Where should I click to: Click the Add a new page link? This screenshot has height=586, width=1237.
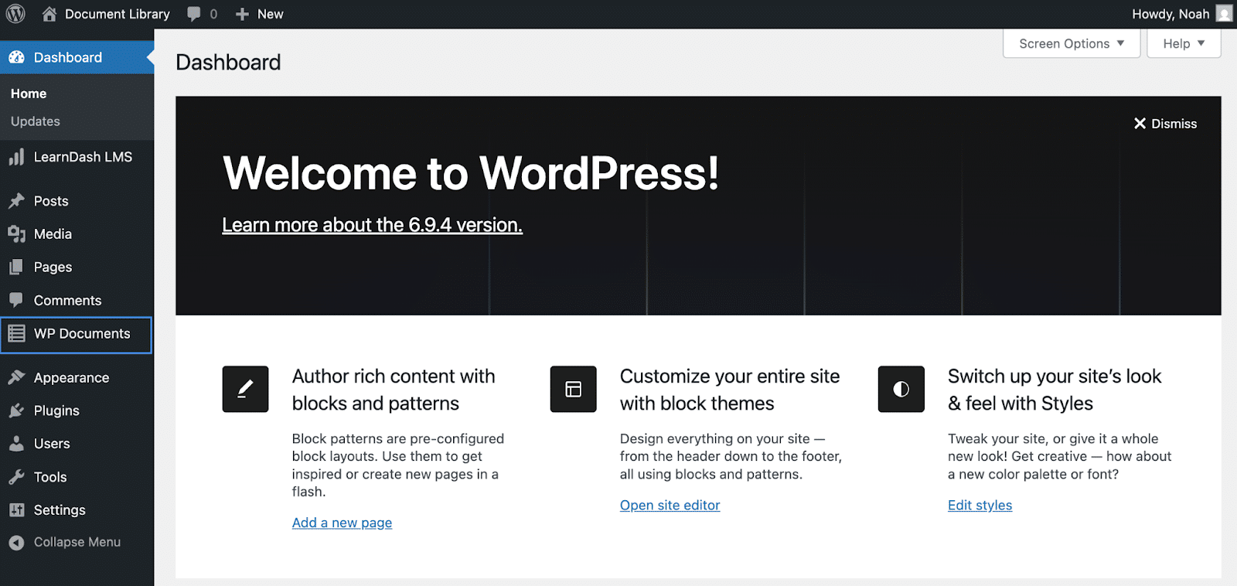342,523
